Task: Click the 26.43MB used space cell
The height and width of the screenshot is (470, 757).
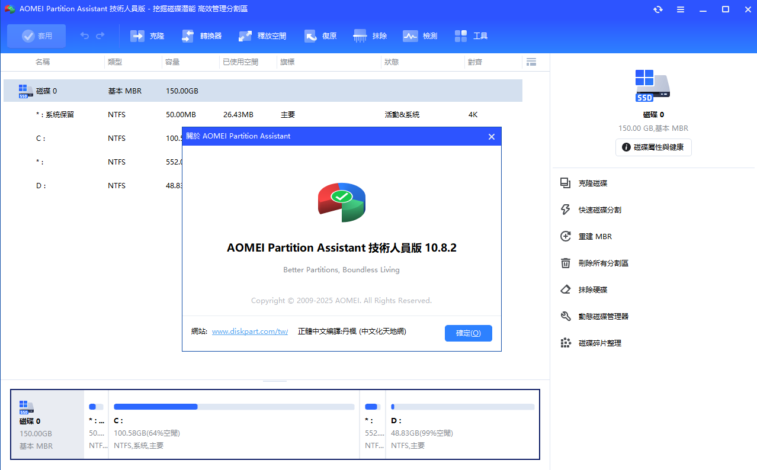Action: (x=238, y=115)
